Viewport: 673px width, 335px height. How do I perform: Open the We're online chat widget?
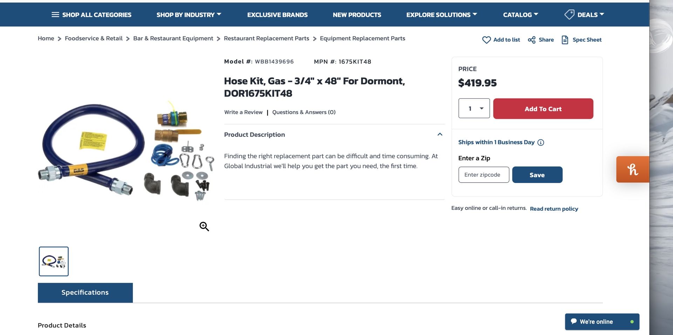[x=602, y=321]
